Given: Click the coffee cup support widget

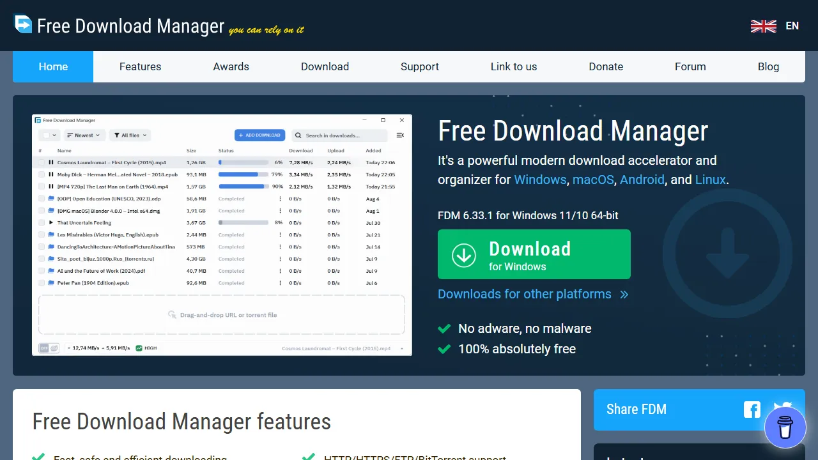Looking at the screenshot, I should (x=785, y=427).
